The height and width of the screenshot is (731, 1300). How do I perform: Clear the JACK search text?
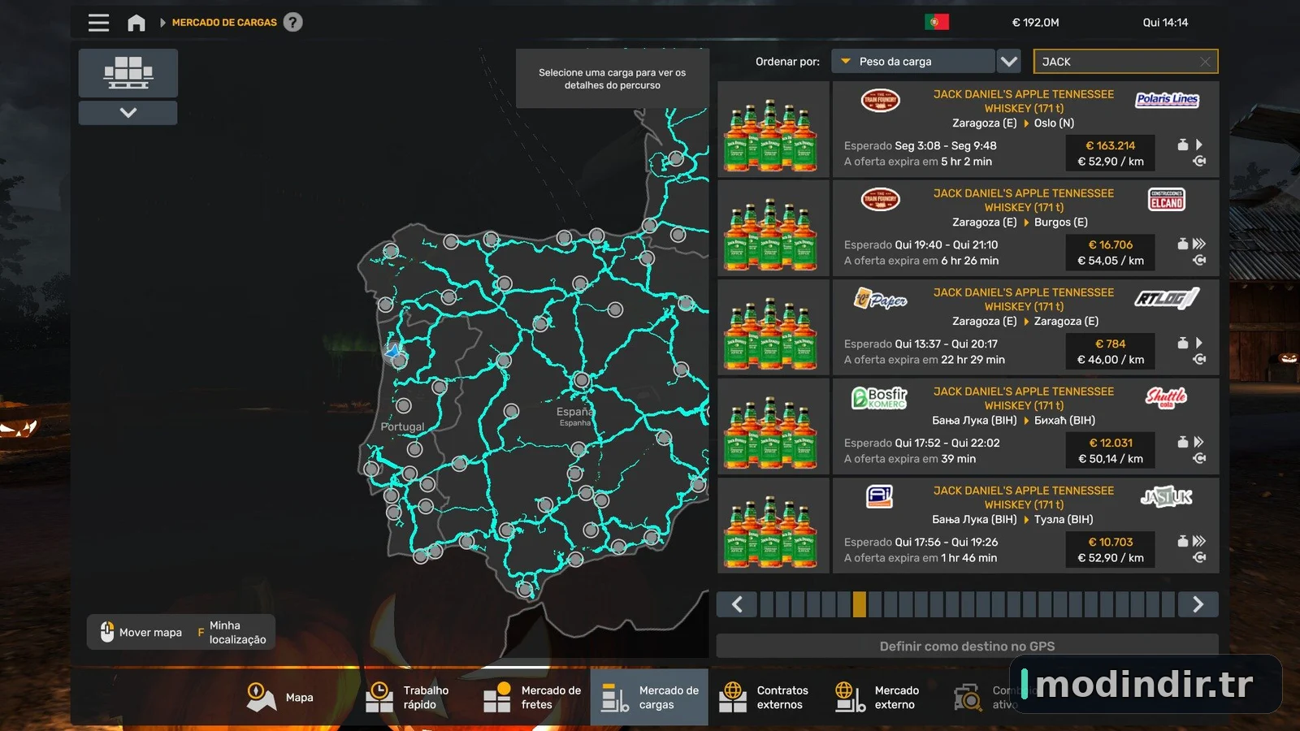[x=1205, y=62]
